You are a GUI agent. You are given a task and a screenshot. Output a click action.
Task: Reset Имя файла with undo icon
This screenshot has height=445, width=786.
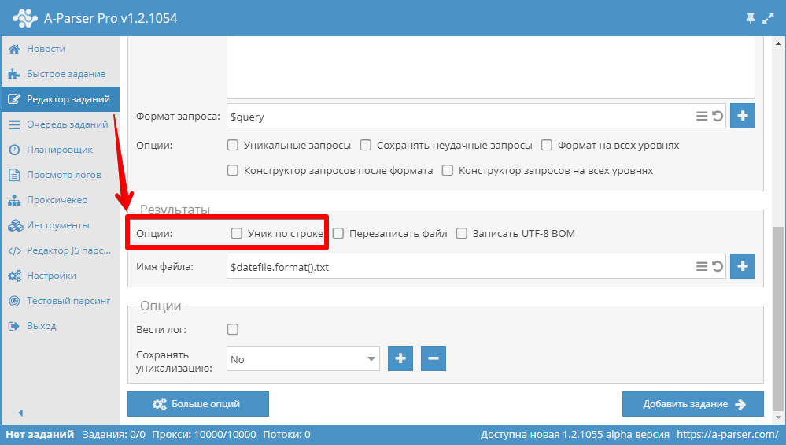point(718,266)
